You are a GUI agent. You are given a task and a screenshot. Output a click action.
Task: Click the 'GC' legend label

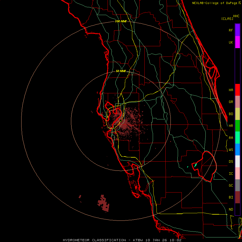pos(231,186)
